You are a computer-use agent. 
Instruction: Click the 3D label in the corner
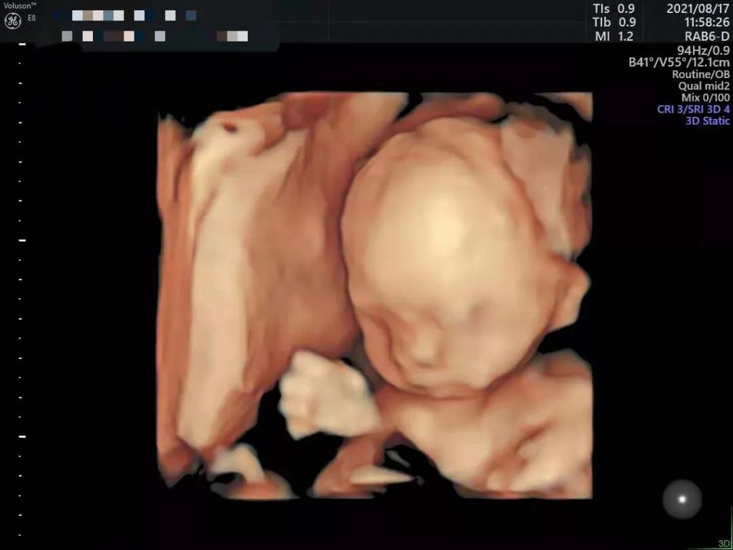(x=723, y=543)
